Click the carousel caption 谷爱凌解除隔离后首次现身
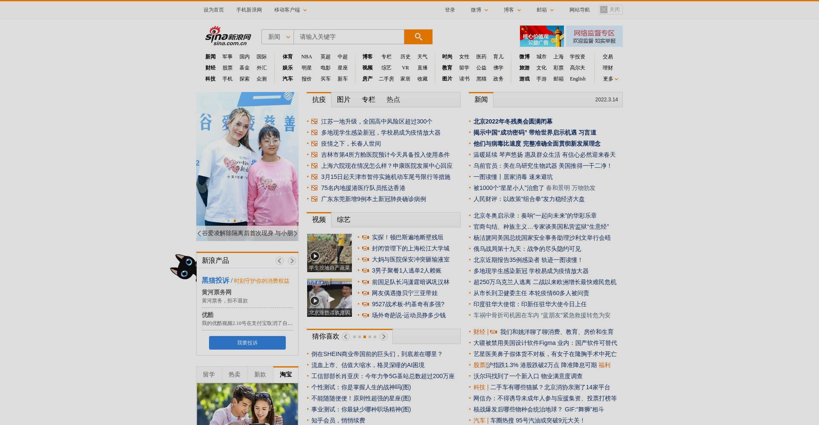The image size is (819, 425). (247, 233)
